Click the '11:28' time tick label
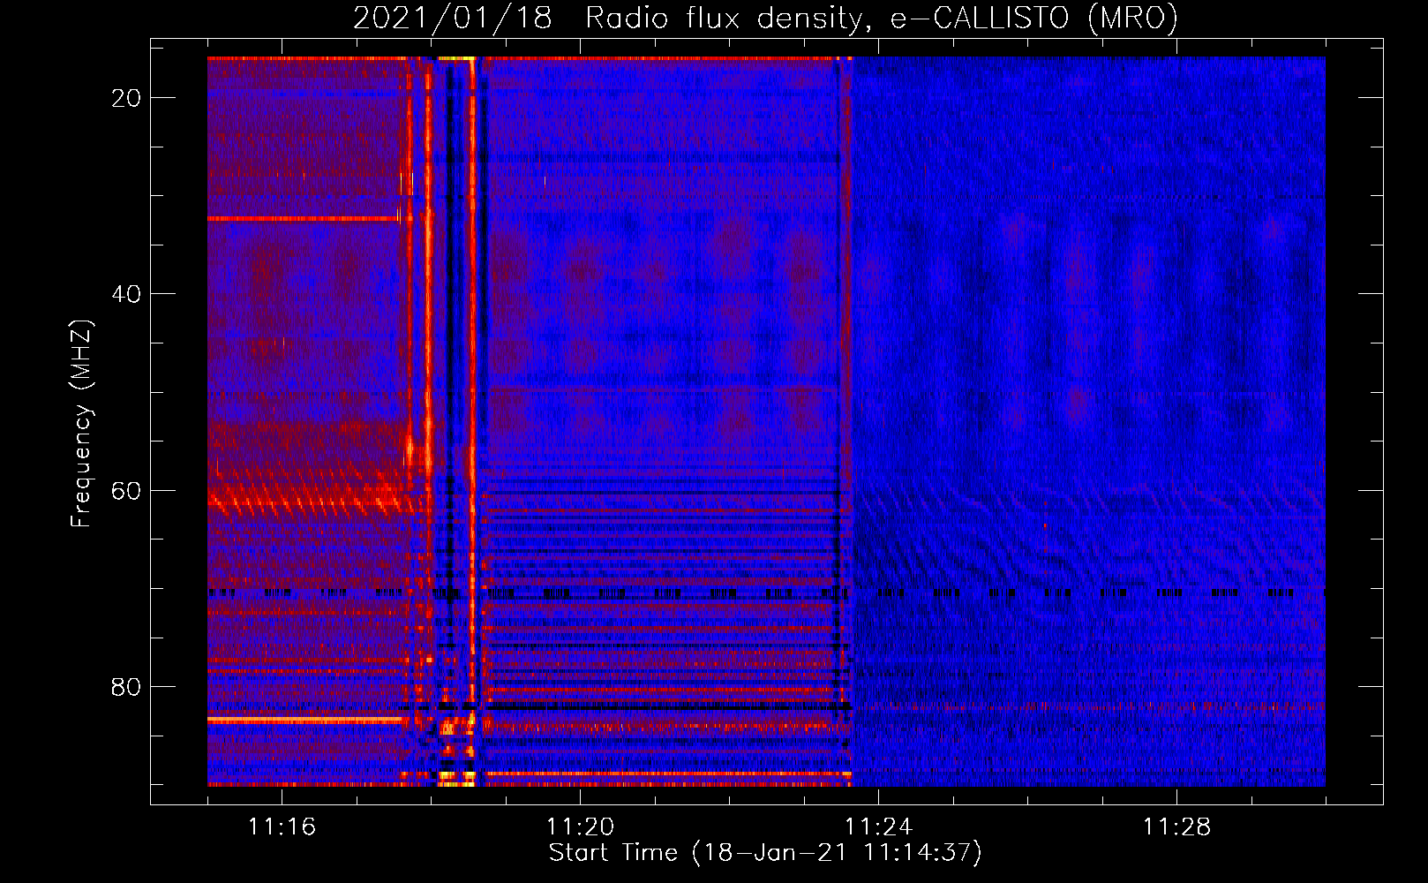 click(1176, 827)
